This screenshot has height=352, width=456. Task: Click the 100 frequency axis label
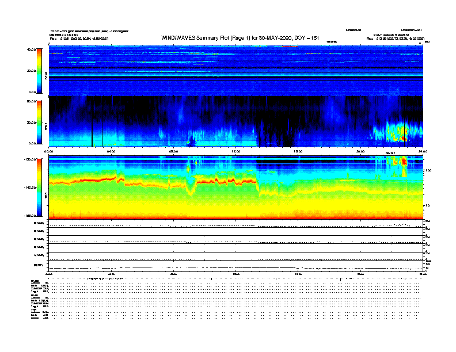point(428,170)
